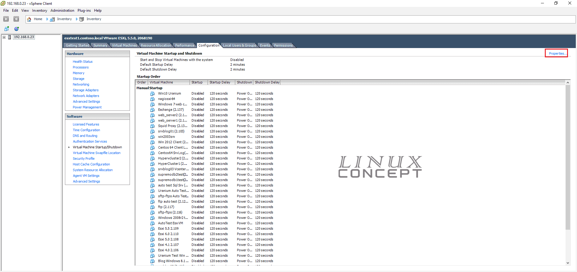Open dropdown arrow after first Inventory breadcrumb
This screenshot has width=577, height=272.
[x=77, y=19]
